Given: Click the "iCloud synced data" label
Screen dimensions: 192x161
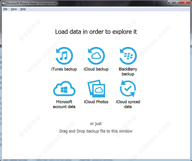Looking at the screenshot, I should [x=128, y=104].
